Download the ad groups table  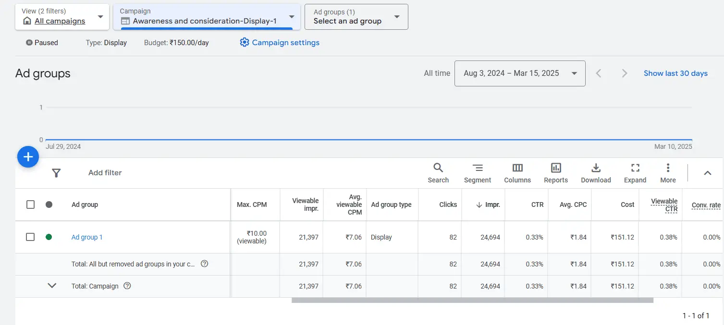point(596,173)
